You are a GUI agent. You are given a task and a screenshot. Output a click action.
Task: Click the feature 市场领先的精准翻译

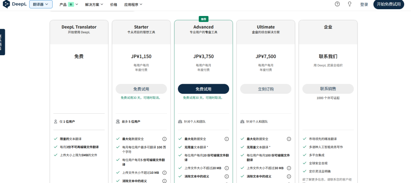click(x=323, y=139)
